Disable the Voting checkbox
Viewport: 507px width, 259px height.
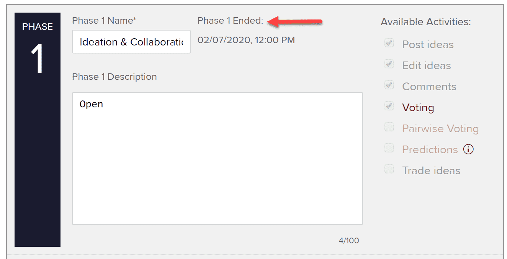(x=389, y=106)
